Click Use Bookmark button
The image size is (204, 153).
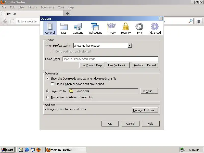point(118,65)
